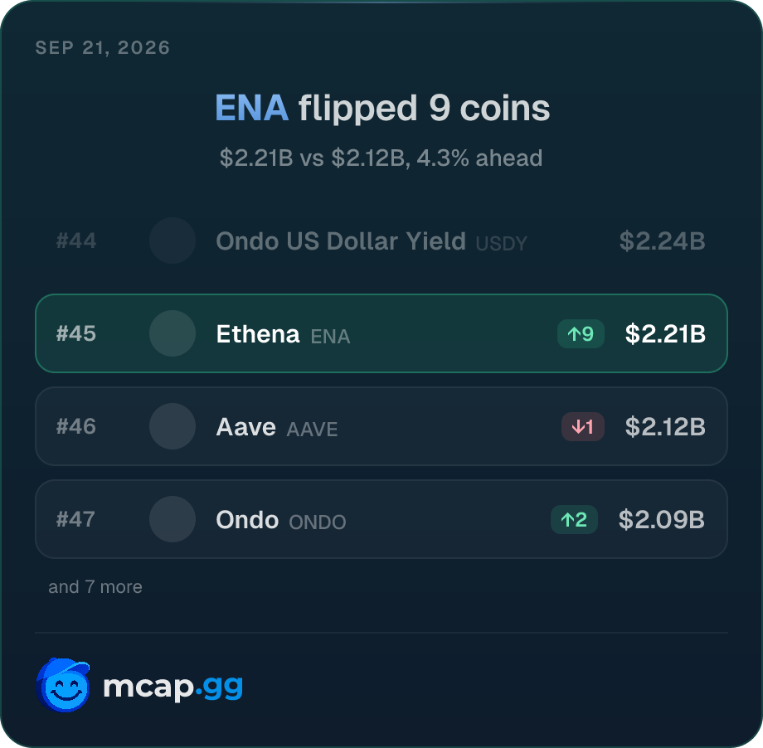Click the Ondo US Dollar Yield name

341,240
